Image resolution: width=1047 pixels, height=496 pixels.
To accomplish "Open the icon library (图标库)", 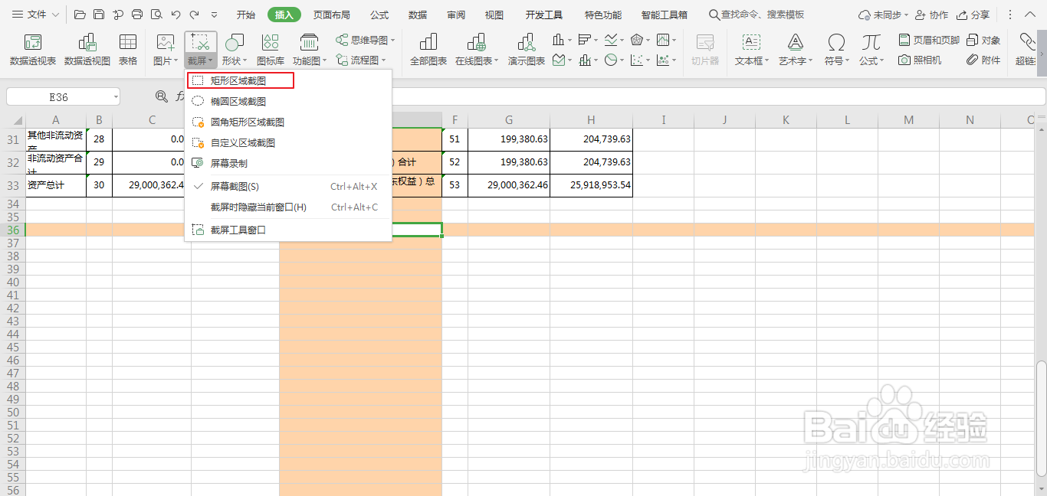I will (271, 49).
